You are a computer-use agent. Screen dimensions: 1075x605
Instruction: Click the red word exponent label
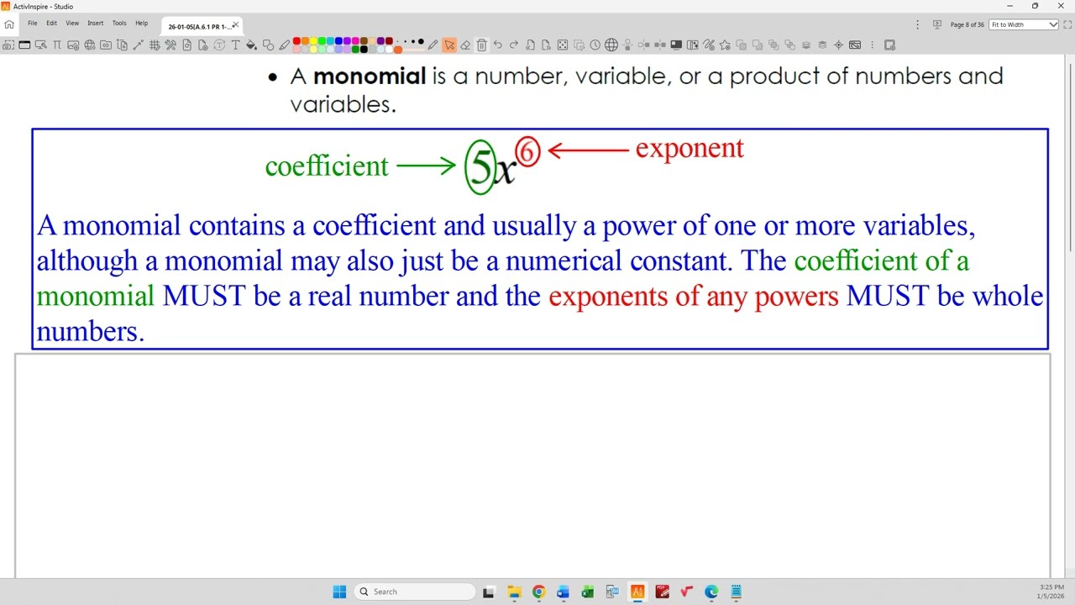[x=690, y=149]
